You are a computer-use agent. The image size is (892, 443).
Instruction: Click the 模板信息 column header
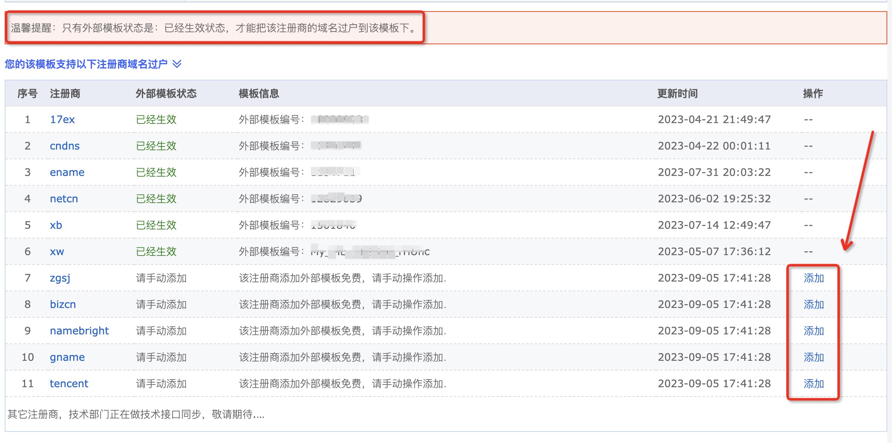coord(259,94)
